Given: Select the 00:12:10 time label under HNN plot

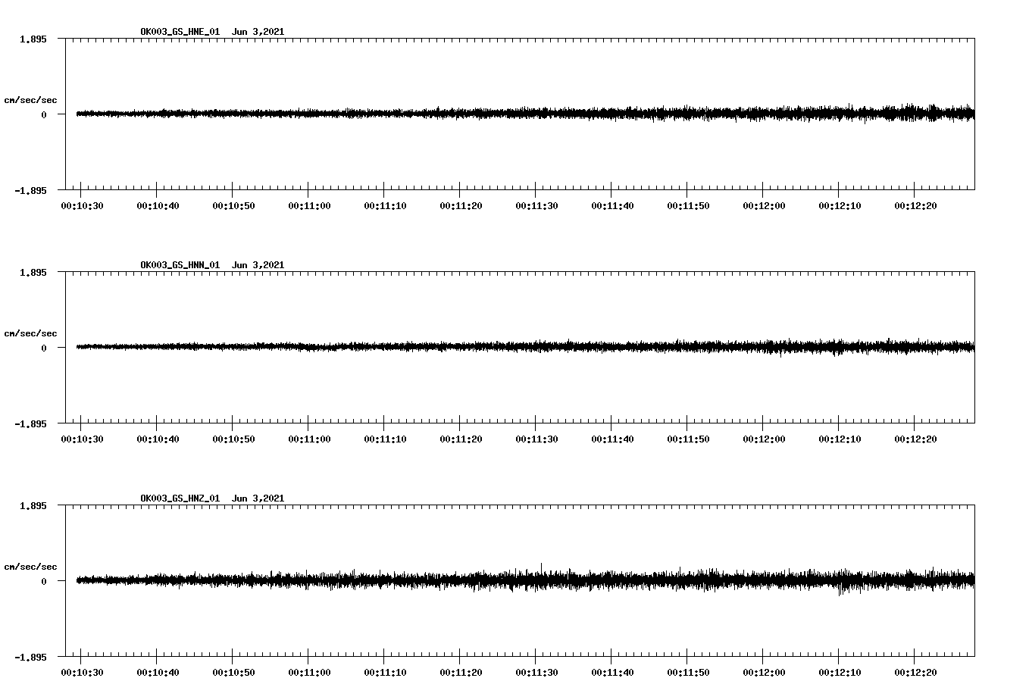Looking at the screenshot, I should pyautogui.click(x=840, y=439).
